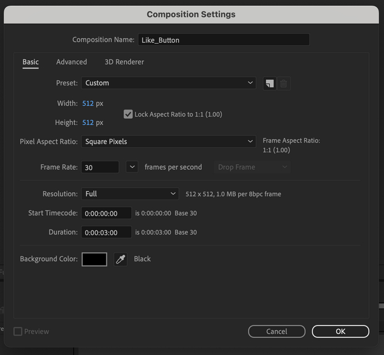Click the save preset icon
Image resolution: width=384 pixels, height=355 pixels.
269,83
